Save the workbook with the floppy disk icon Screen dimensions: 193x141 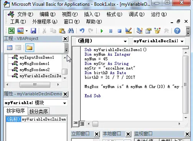[33, 31]
